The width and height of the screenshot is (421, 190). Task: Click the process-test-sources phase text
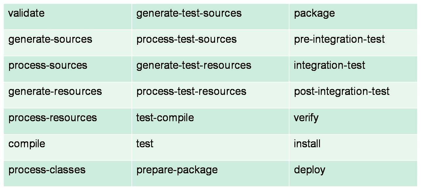coord(186,39)
